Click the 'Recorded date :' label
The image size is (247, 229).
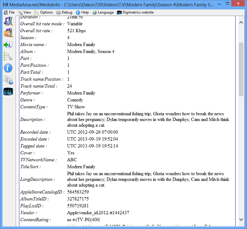click(35, 132)
